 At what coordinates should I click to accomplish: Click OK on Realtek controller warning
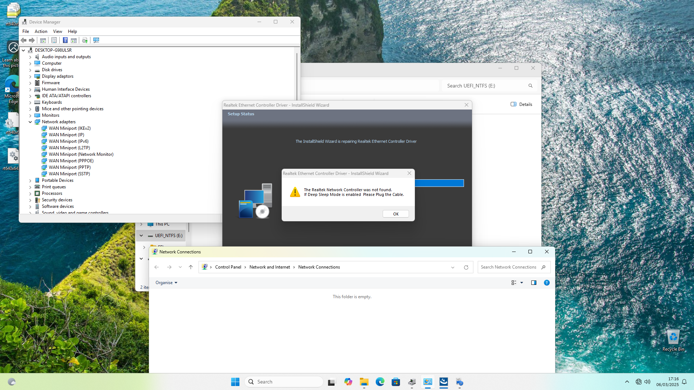(396, 214)
